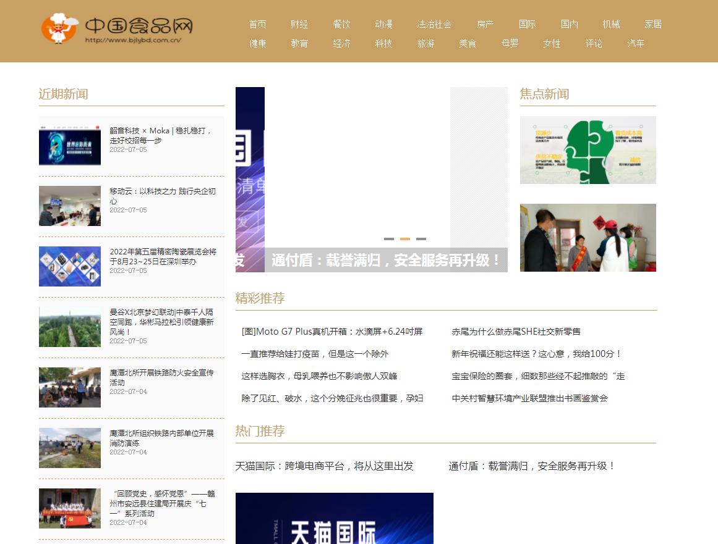Go to 餐饮 section
718x544 pixels.
pyautogui.click(x=341, y=24)
